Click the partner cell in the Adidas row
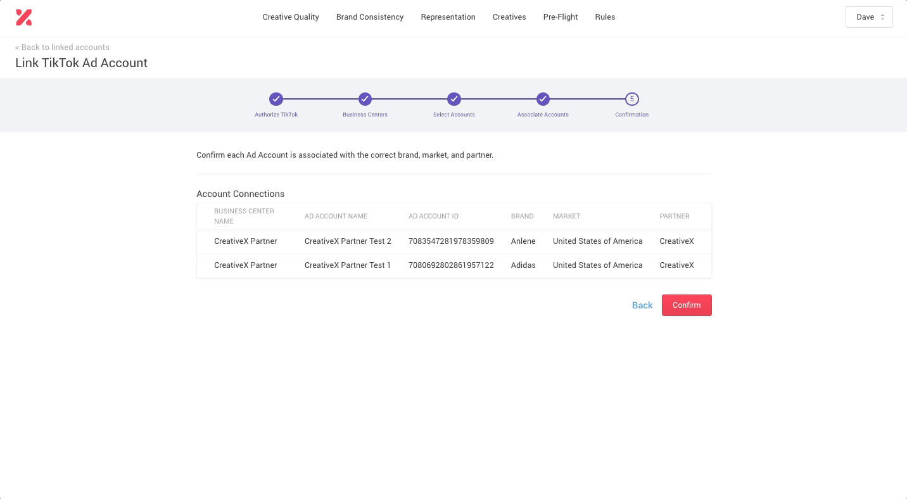This screenshot has width=907, height=499. click(x=676, y=265)
